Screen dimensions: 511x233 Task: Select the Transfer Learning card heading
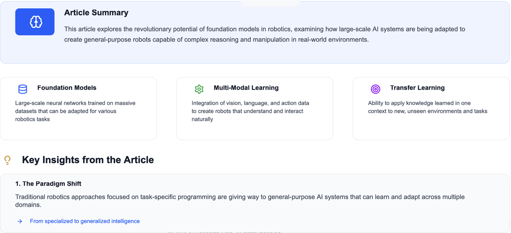(417, 88)
